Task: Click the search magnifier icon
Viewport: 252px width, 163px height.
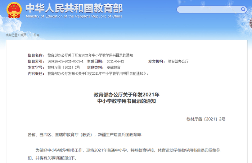Action: pos(243,9)
